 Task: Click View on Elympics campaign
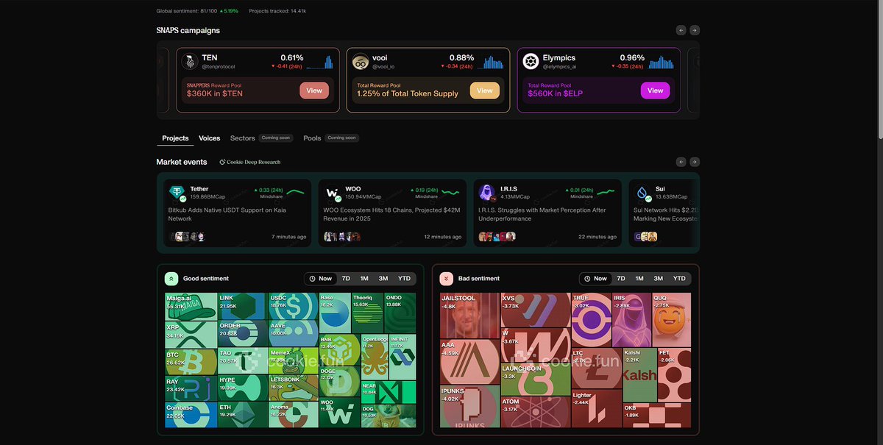[656, 90]
